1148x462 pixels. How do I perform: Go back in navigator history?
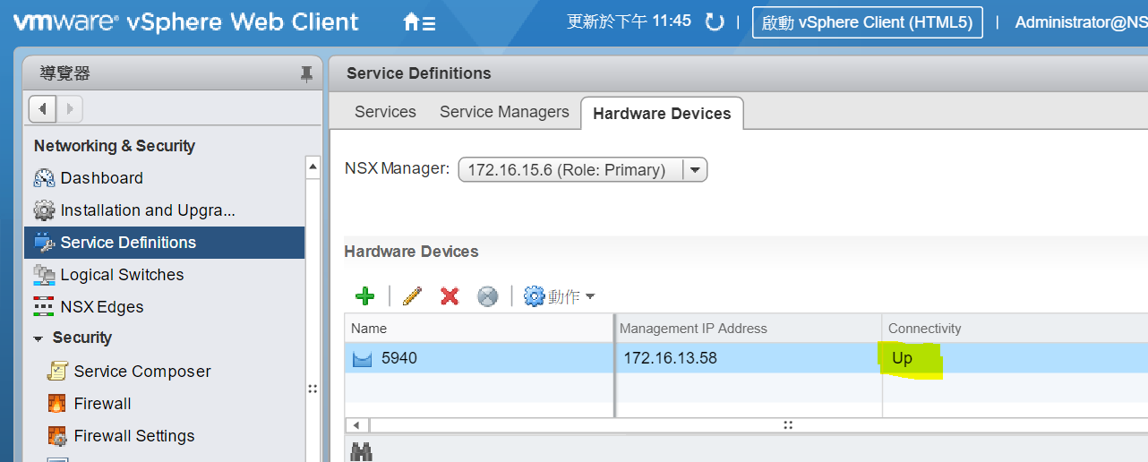43,109
